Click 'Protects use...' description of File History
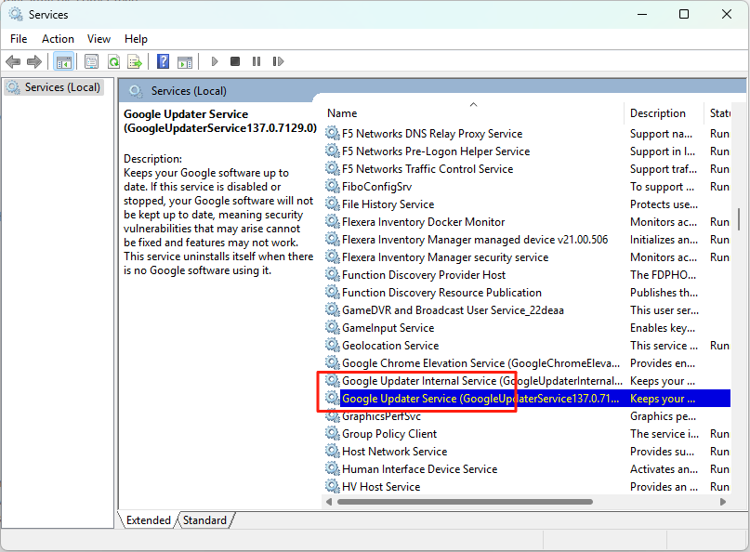Screen dimensions: 750x552 [x=664, y=204]
